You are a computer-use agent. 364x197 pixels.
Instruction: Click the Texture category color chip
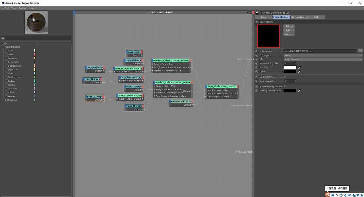35,85
